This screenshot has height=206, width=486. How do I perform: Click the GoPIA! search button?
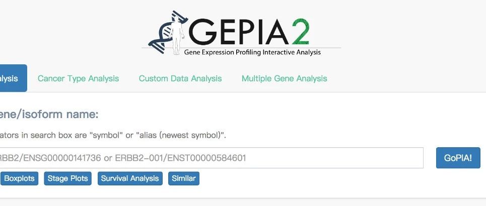(x=458, y=158)
